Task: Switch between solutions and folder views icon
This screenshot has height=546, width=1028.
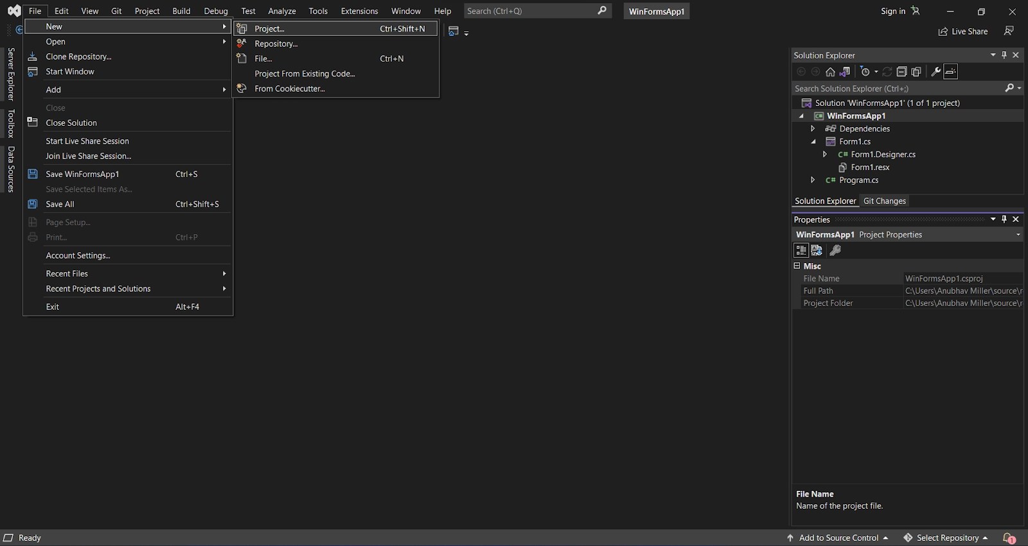Action: coord(845,72)
